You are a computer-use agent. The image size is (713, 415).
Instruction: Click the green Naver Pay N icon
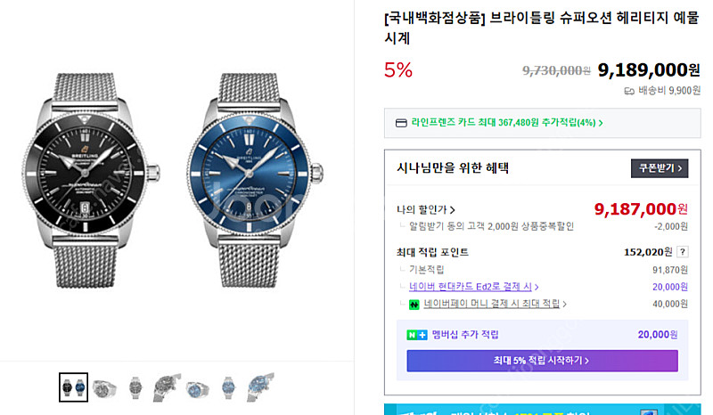pyautogui.click(x=414, y=305)
